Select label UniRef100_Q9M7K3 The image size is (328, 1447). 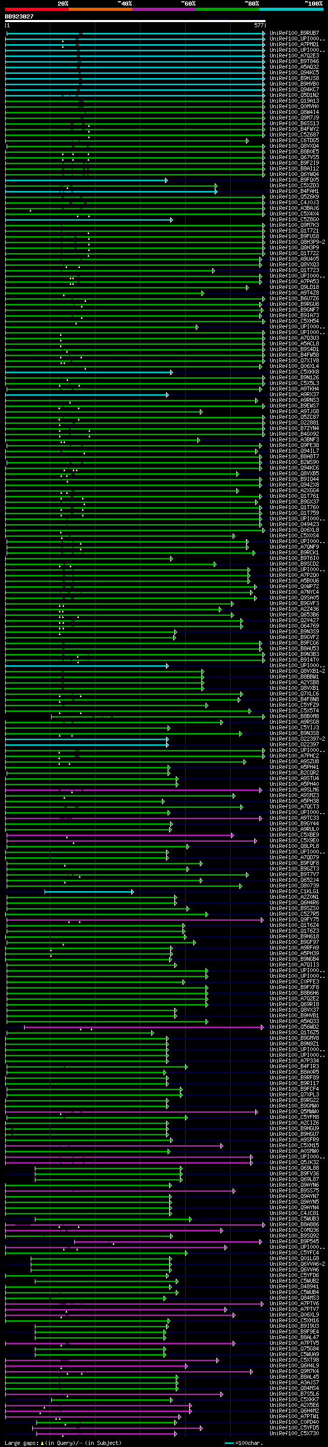294,225
